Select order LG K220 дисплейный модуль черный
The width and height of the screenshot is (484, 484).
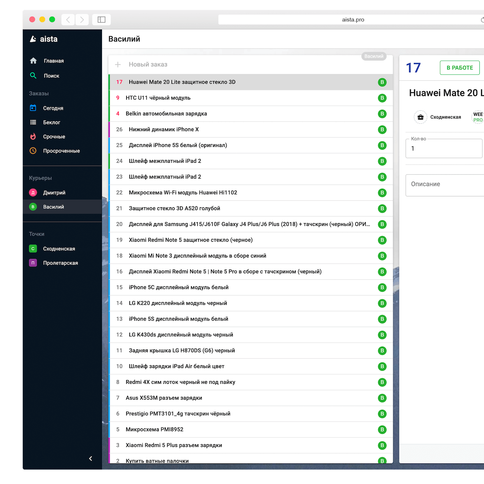click(251, 303)
